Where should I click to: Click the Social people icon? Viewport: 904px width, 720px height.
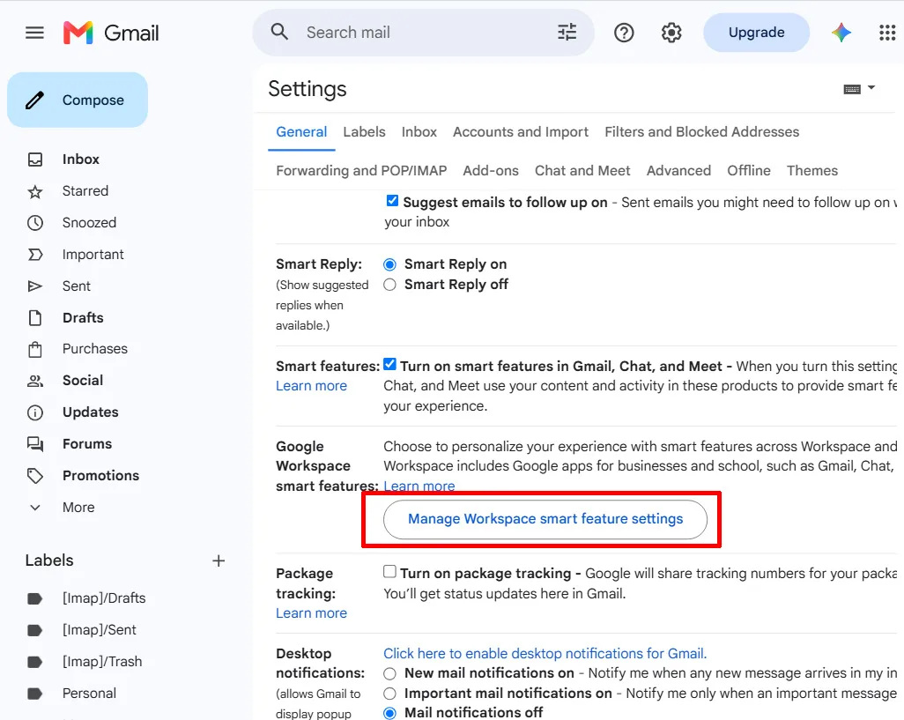[35, 381]
